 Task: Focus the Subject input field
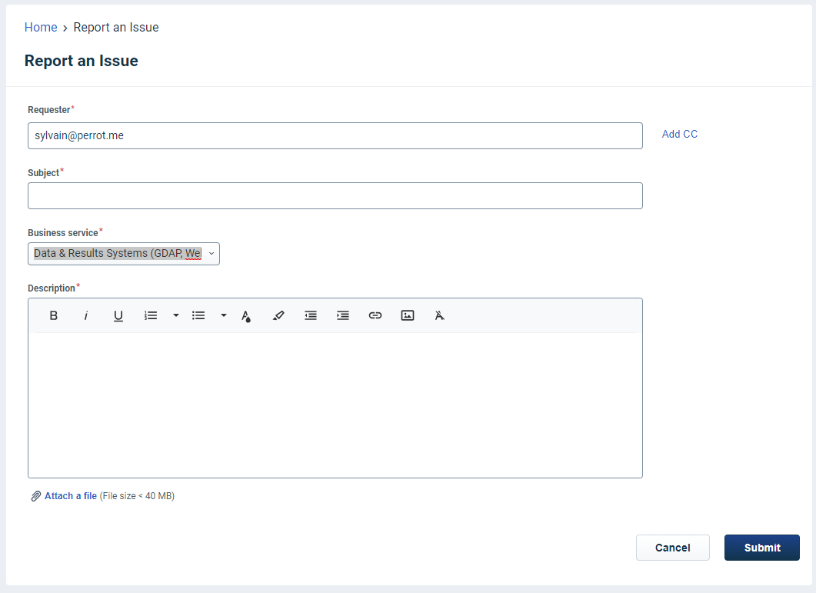pos(335,195)
